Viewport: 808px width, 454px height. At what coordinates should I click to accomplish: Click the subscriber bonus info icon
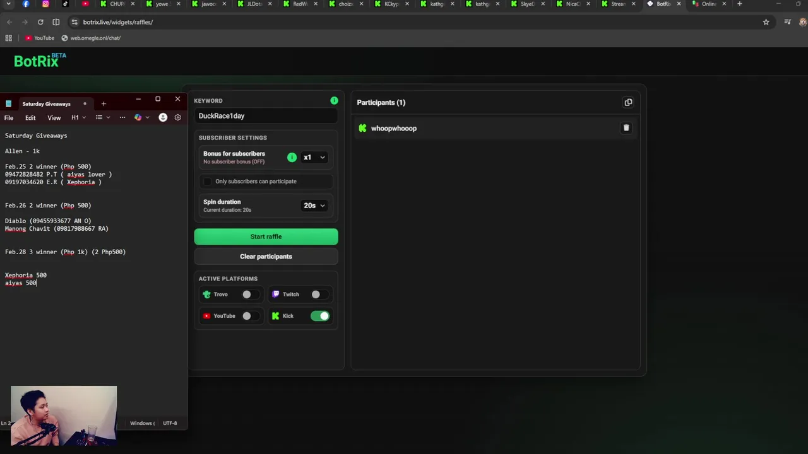[292, 157]
